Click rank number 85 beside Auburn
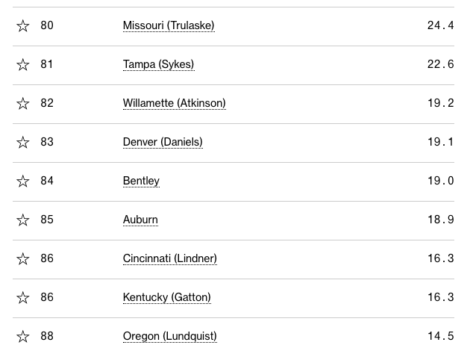This screenshot has width=470, height=351. (x=47, y=220)
